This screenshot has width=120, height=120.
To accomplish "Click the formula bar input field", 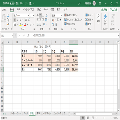I will 74,36.
